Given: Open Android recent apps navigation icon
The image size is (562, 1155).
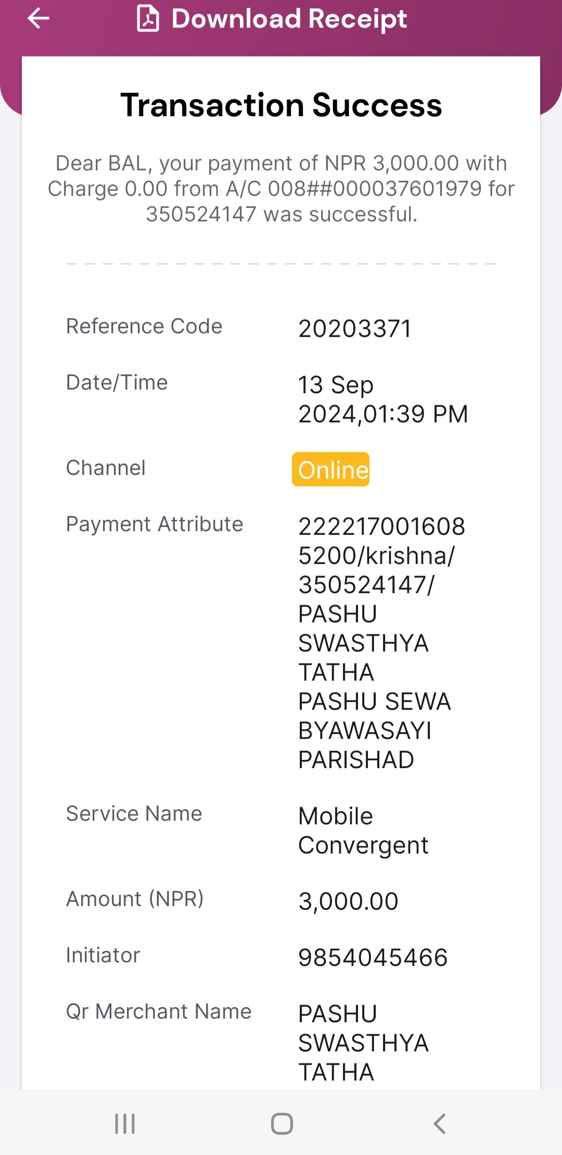Looking at the screenshot, I should [125, 1124].
